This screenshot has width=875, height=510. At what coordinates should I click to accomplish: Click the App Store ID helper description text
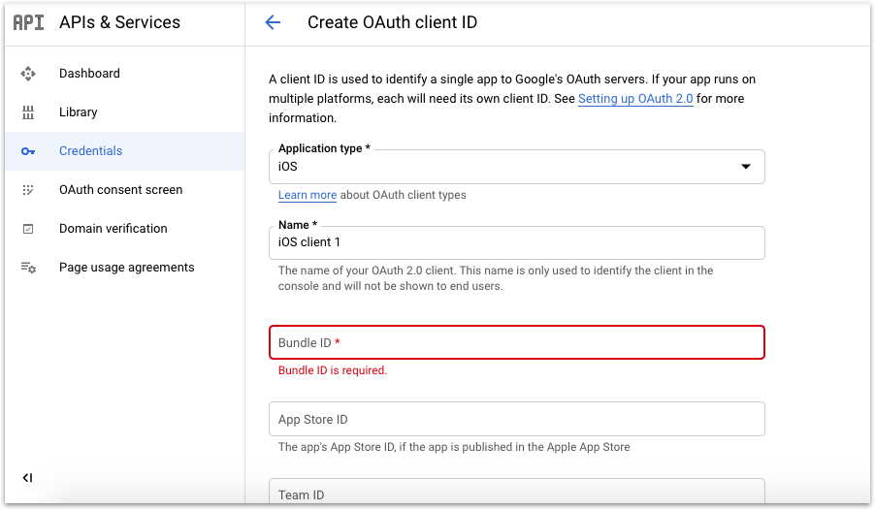point(454,447)
